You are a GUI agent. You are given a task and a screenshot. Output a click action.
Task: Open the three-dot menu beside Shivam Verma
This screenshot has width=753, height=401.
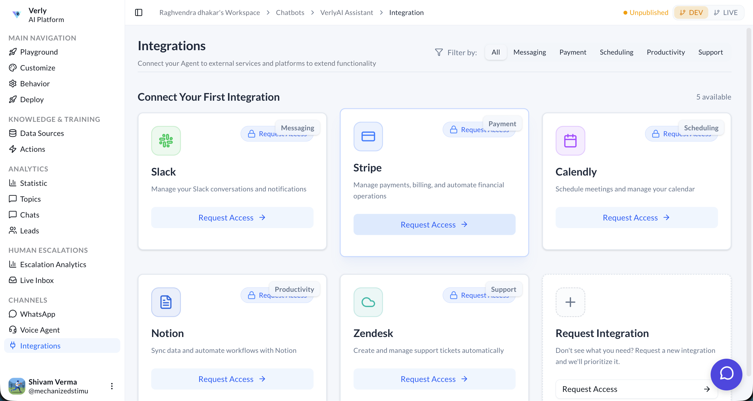click(111, 386)
